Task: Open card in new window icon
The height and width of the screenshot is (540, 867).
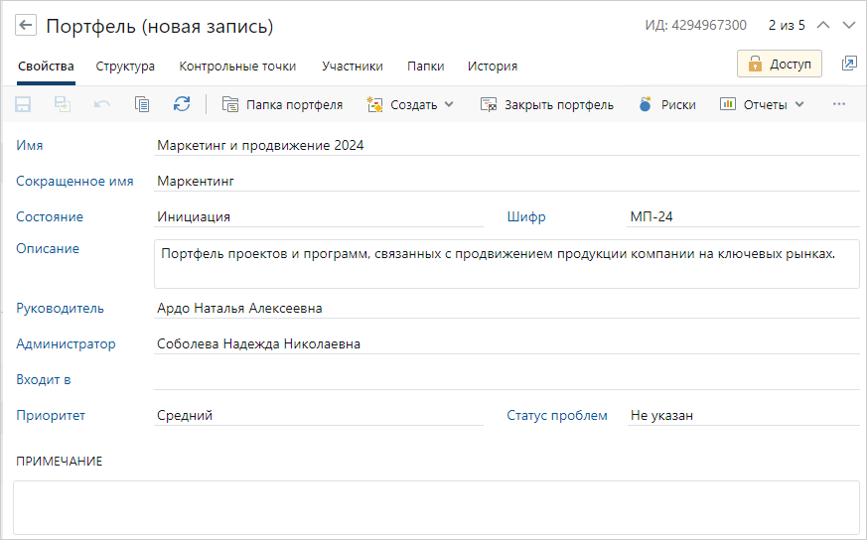Action: click(848, 64)
